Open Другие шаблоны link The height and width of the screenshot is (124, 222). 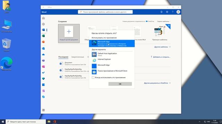[x=162, y=47]
